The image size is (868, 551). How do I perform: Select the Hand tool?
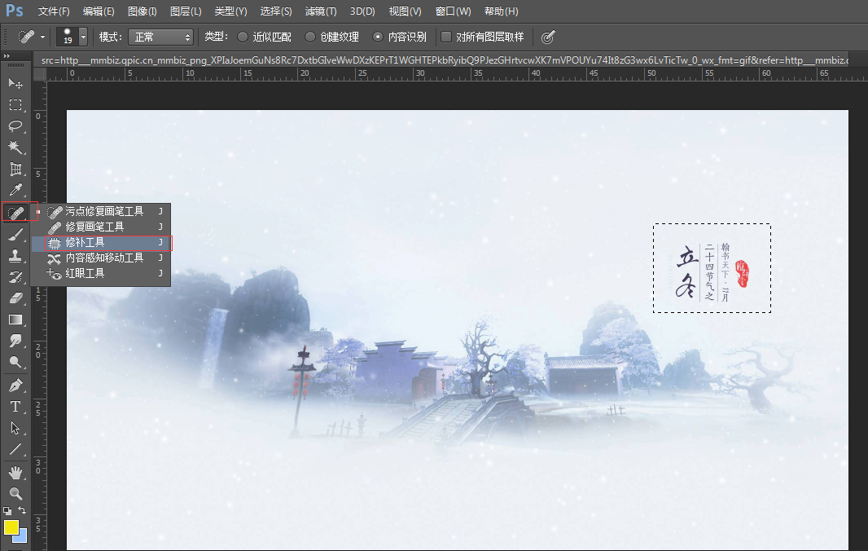15,472
